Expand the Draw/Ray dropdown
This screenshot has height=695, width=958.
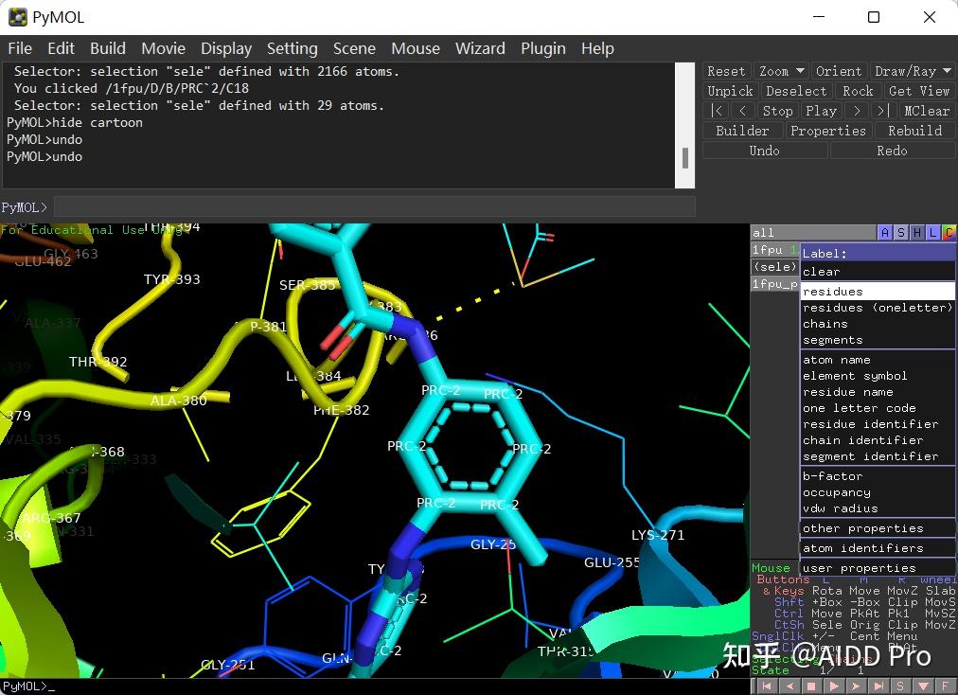913,71
